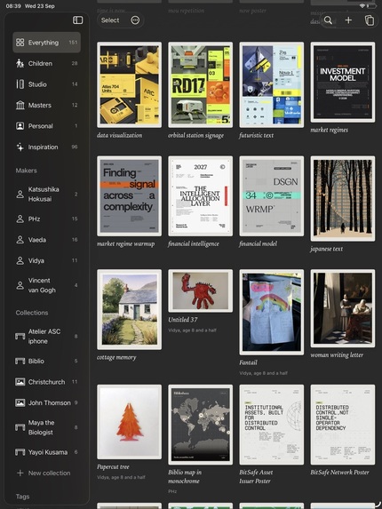Click the Studio sidebar icon
The height and width of the screenshot is (509, 382).
20,84
